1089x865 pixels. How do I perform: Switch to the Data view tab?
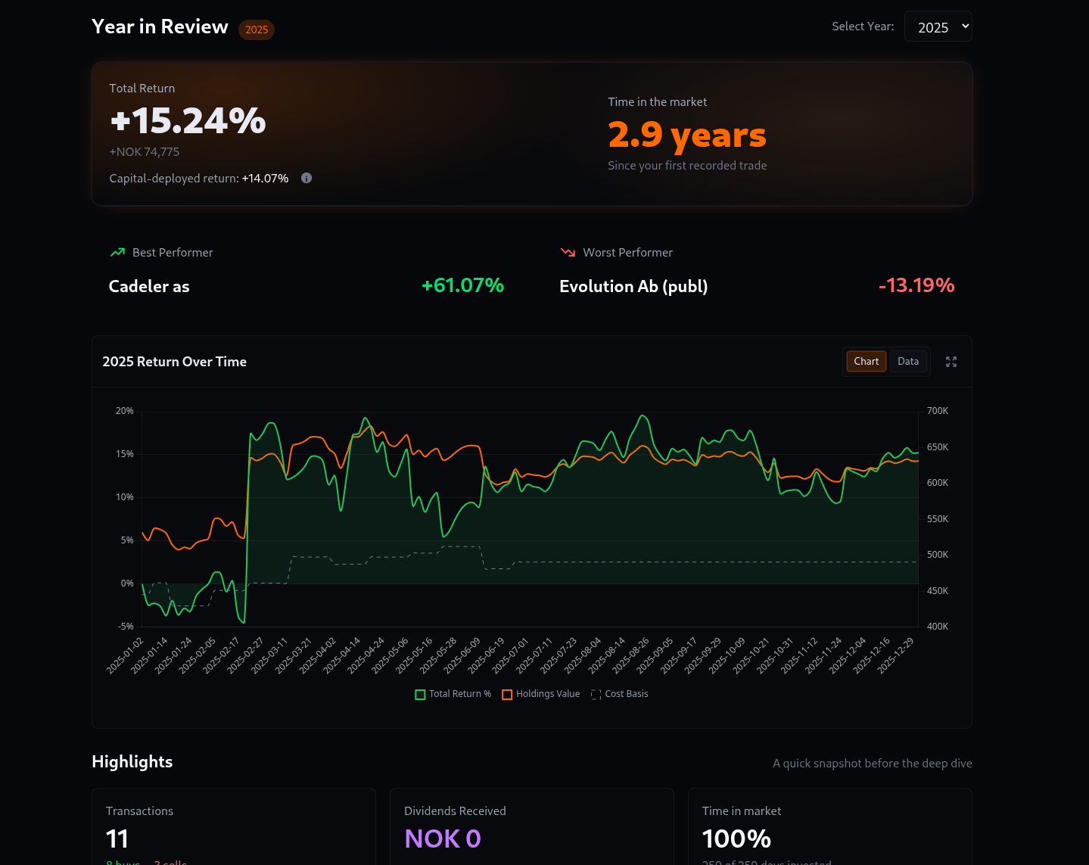907,362
